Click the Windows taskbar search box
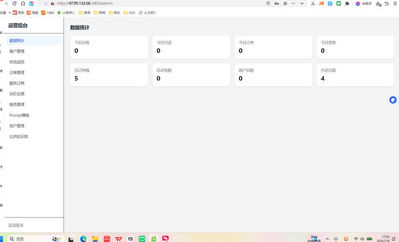Image resolution: width=399 pixels, height=242 pixels. (35, 239)
